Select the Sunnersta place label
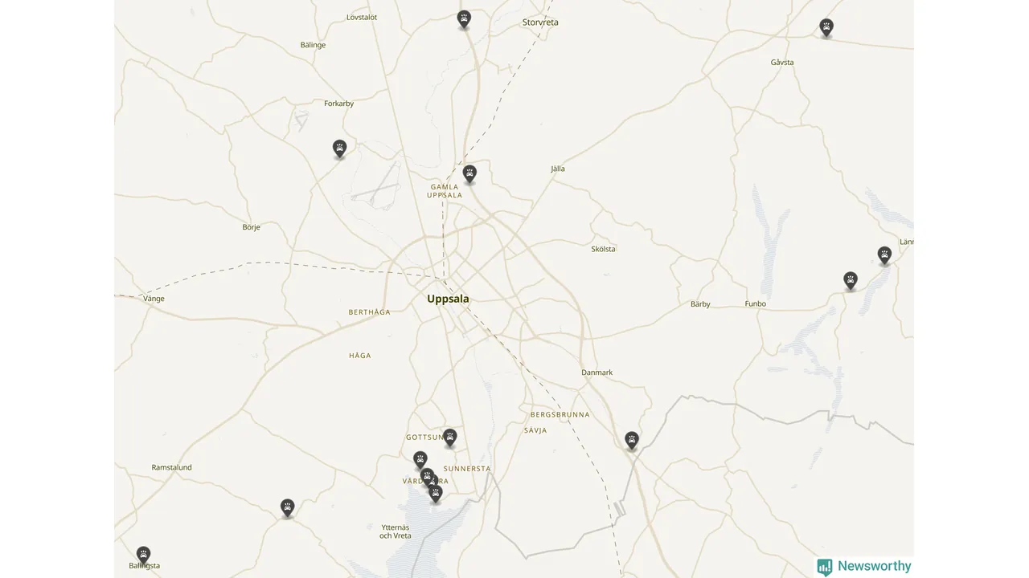 467,469
